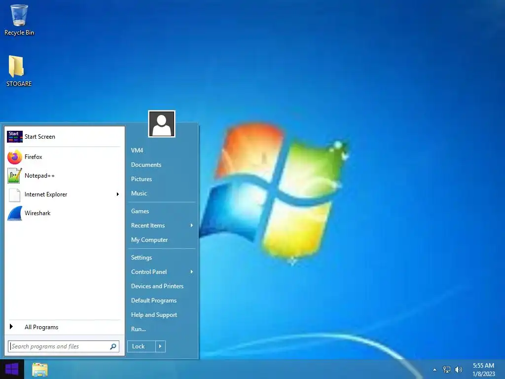Open Pictures from the Start menu

tap(142, 179)
